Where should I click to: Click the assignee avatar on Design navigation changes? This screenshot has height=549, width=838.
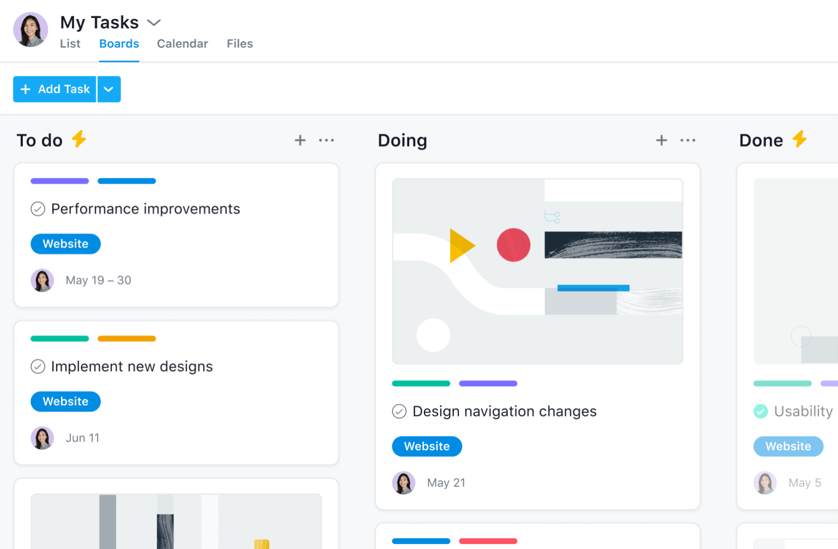[404, 482]
